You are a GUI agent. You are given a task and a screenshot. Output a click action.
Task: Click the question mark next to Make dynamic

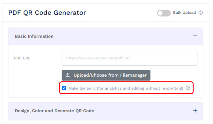pos(188,88)
